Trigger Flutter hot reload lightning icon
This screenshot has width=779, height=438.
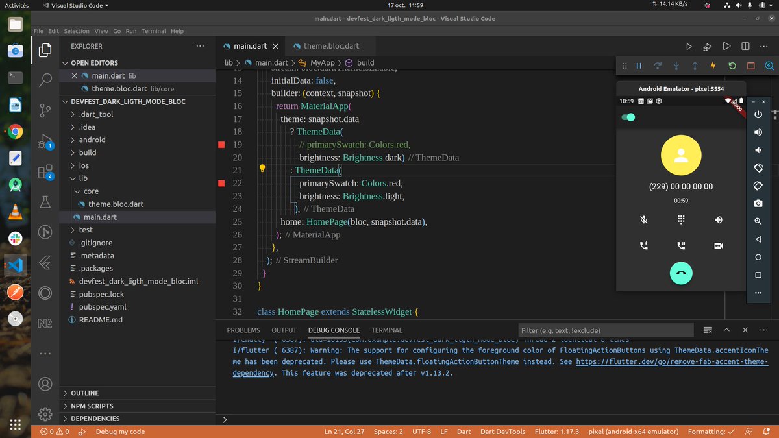coord(713,66)
